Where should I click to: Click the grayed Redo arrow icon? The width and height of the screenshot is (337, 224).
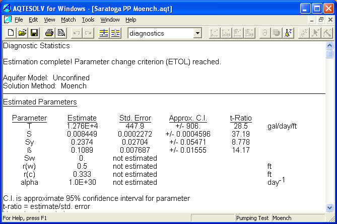88,33
